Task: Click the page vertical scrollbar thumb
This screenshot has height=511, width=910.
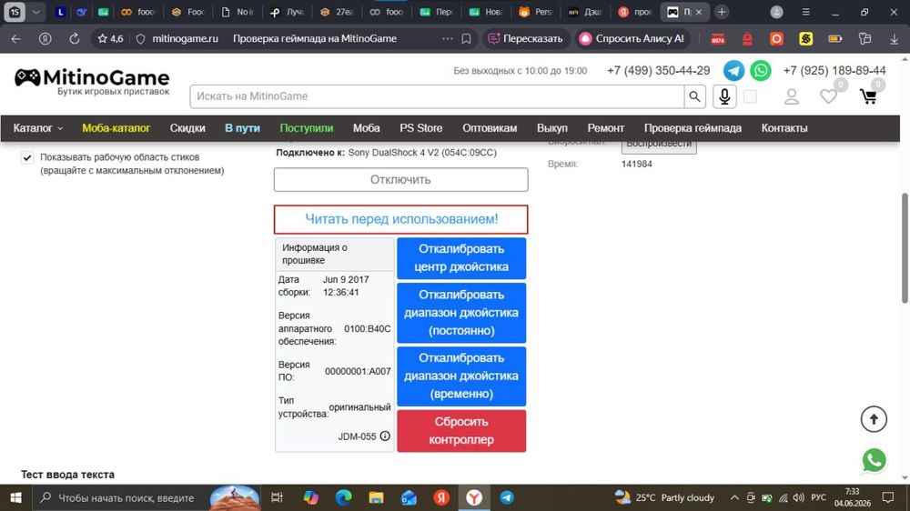Action: pyautogui.click(x=905, y=247)
